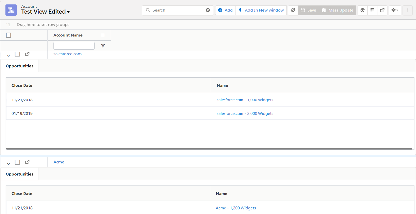
Task: Check the Acme row checkbox
Action: click(x=17, y=162)
